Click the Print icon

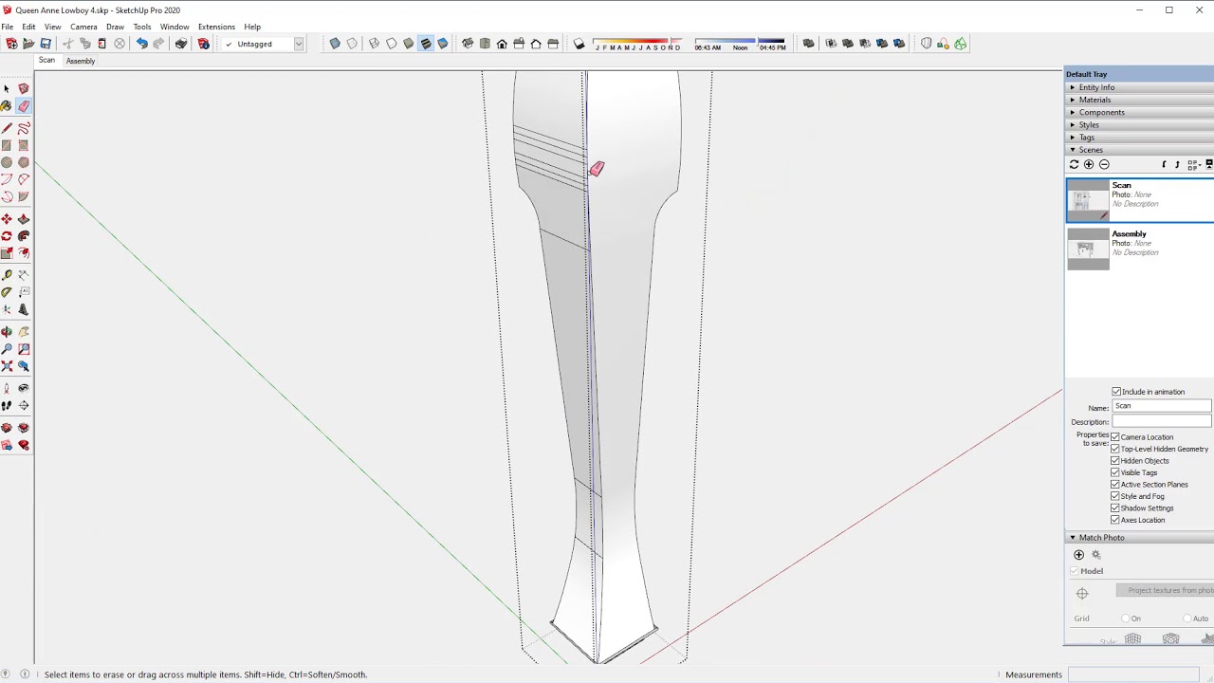point(181,44)
